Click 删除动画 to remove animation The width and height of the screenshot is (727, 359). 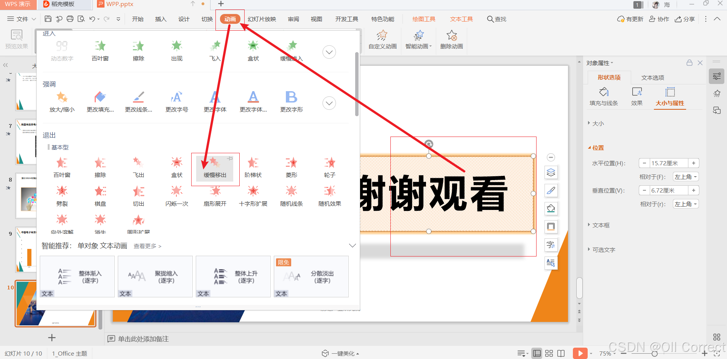click(451, 40)
